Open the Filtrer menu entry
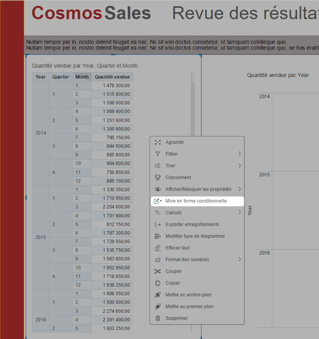319x339 pixels. [x=197, y=154]
